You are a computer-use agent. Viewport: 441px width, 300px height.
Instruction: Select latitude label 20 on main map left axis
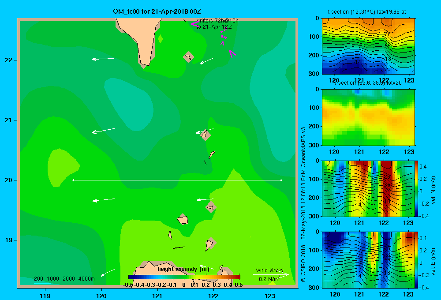[x=9, y=180]
